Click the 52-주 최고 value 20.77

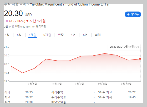(x=132, y=92)
